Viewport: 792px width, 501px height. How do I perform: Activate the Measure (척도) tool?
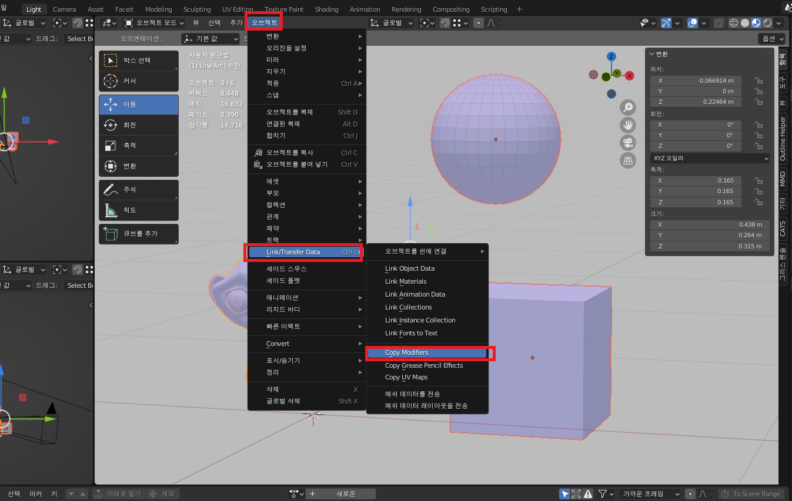pyautogui.click(x=139, y=210)
